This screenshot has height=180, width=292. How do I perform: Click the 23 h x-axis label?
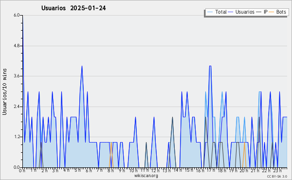coord(277,170)
